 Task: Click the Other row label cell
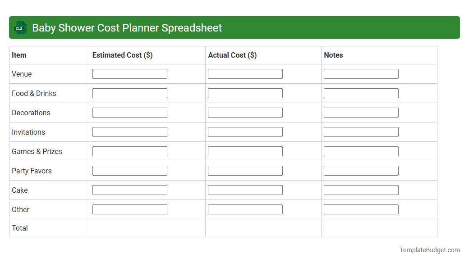[x=20, y=209]
